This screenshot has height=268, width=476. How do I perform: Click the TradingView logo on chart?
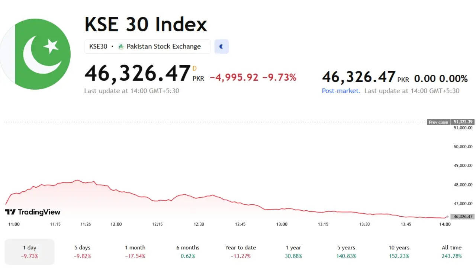pyautogui.click(x=33, y=212)
